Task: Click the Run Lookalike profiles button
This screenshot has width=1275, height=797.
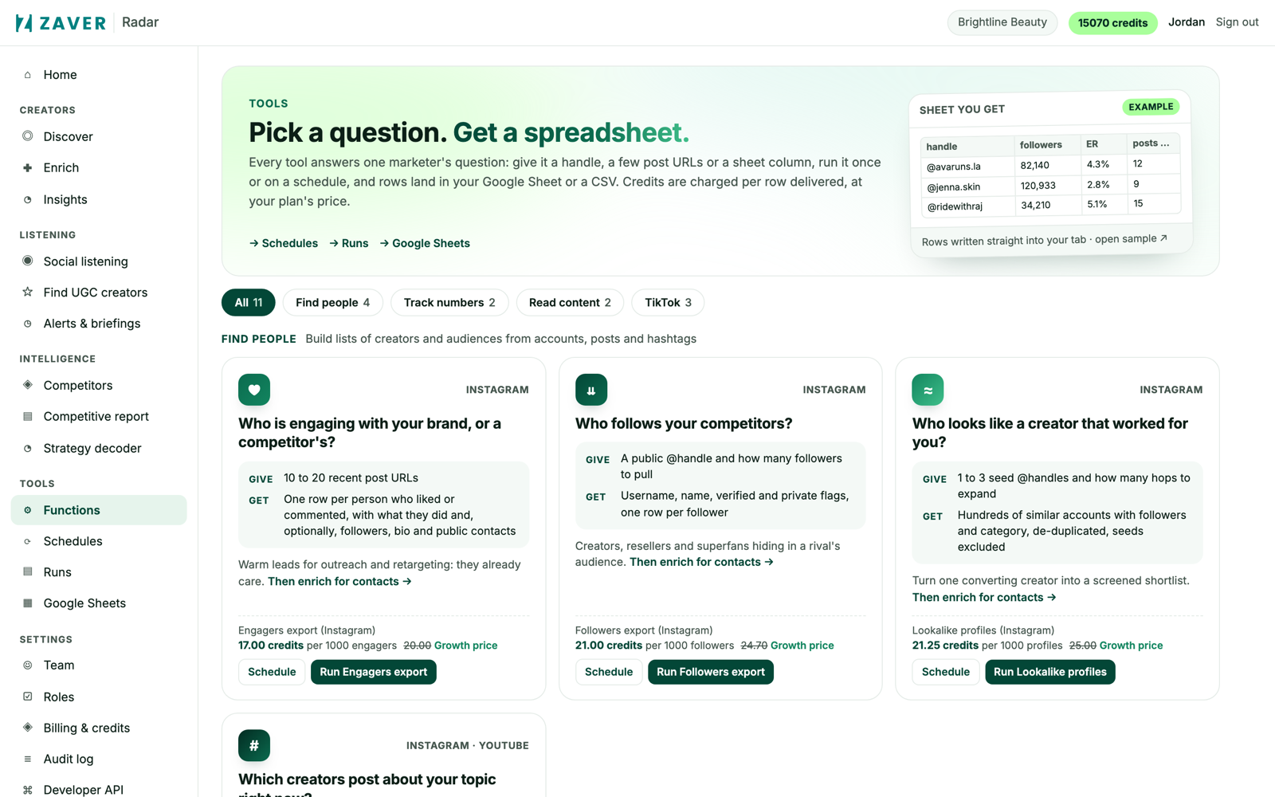Action: (1049, 672)
